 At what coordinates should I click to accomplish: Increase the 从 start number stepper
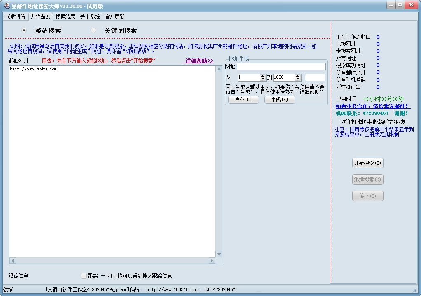click(x=262, y=76)
